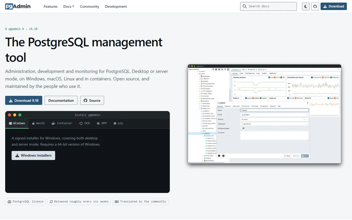The width and height of the screenshot is (352, 220).
Task: Open the Development navigation link
Action: click(x=116, y=6)
